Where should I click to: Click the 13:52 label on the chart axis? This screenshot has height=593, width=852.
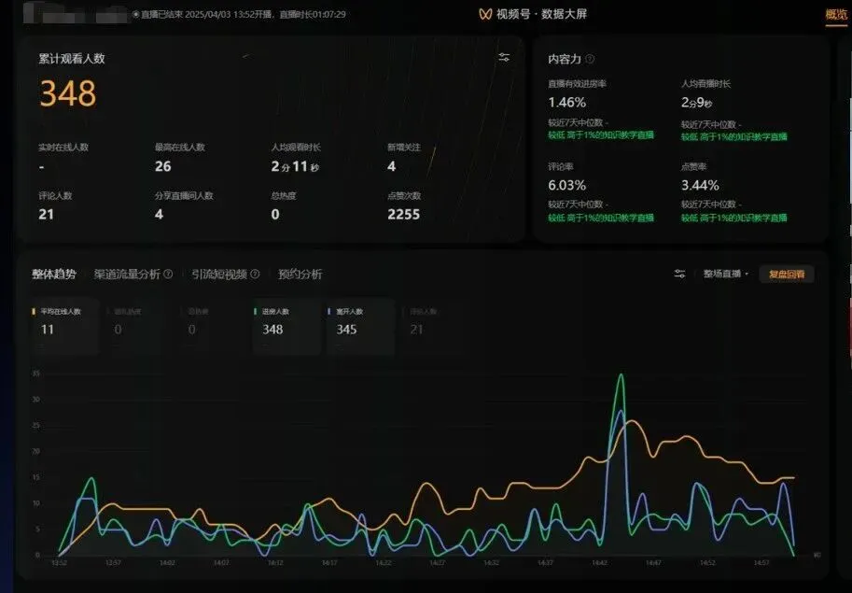coord(59,563)
